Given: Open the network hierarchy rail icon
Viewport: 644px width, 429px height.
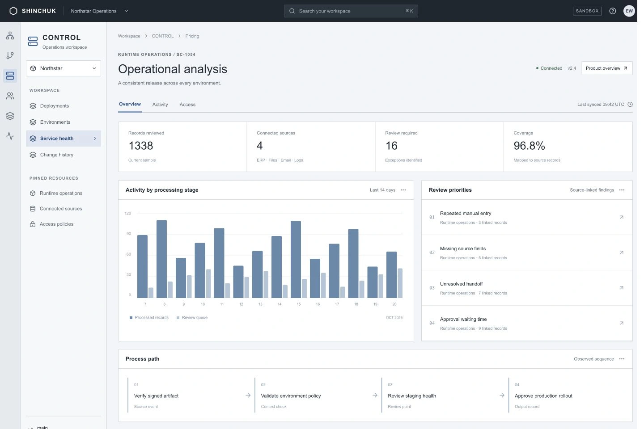Looking at the screenshot, I should click(10, 35).
